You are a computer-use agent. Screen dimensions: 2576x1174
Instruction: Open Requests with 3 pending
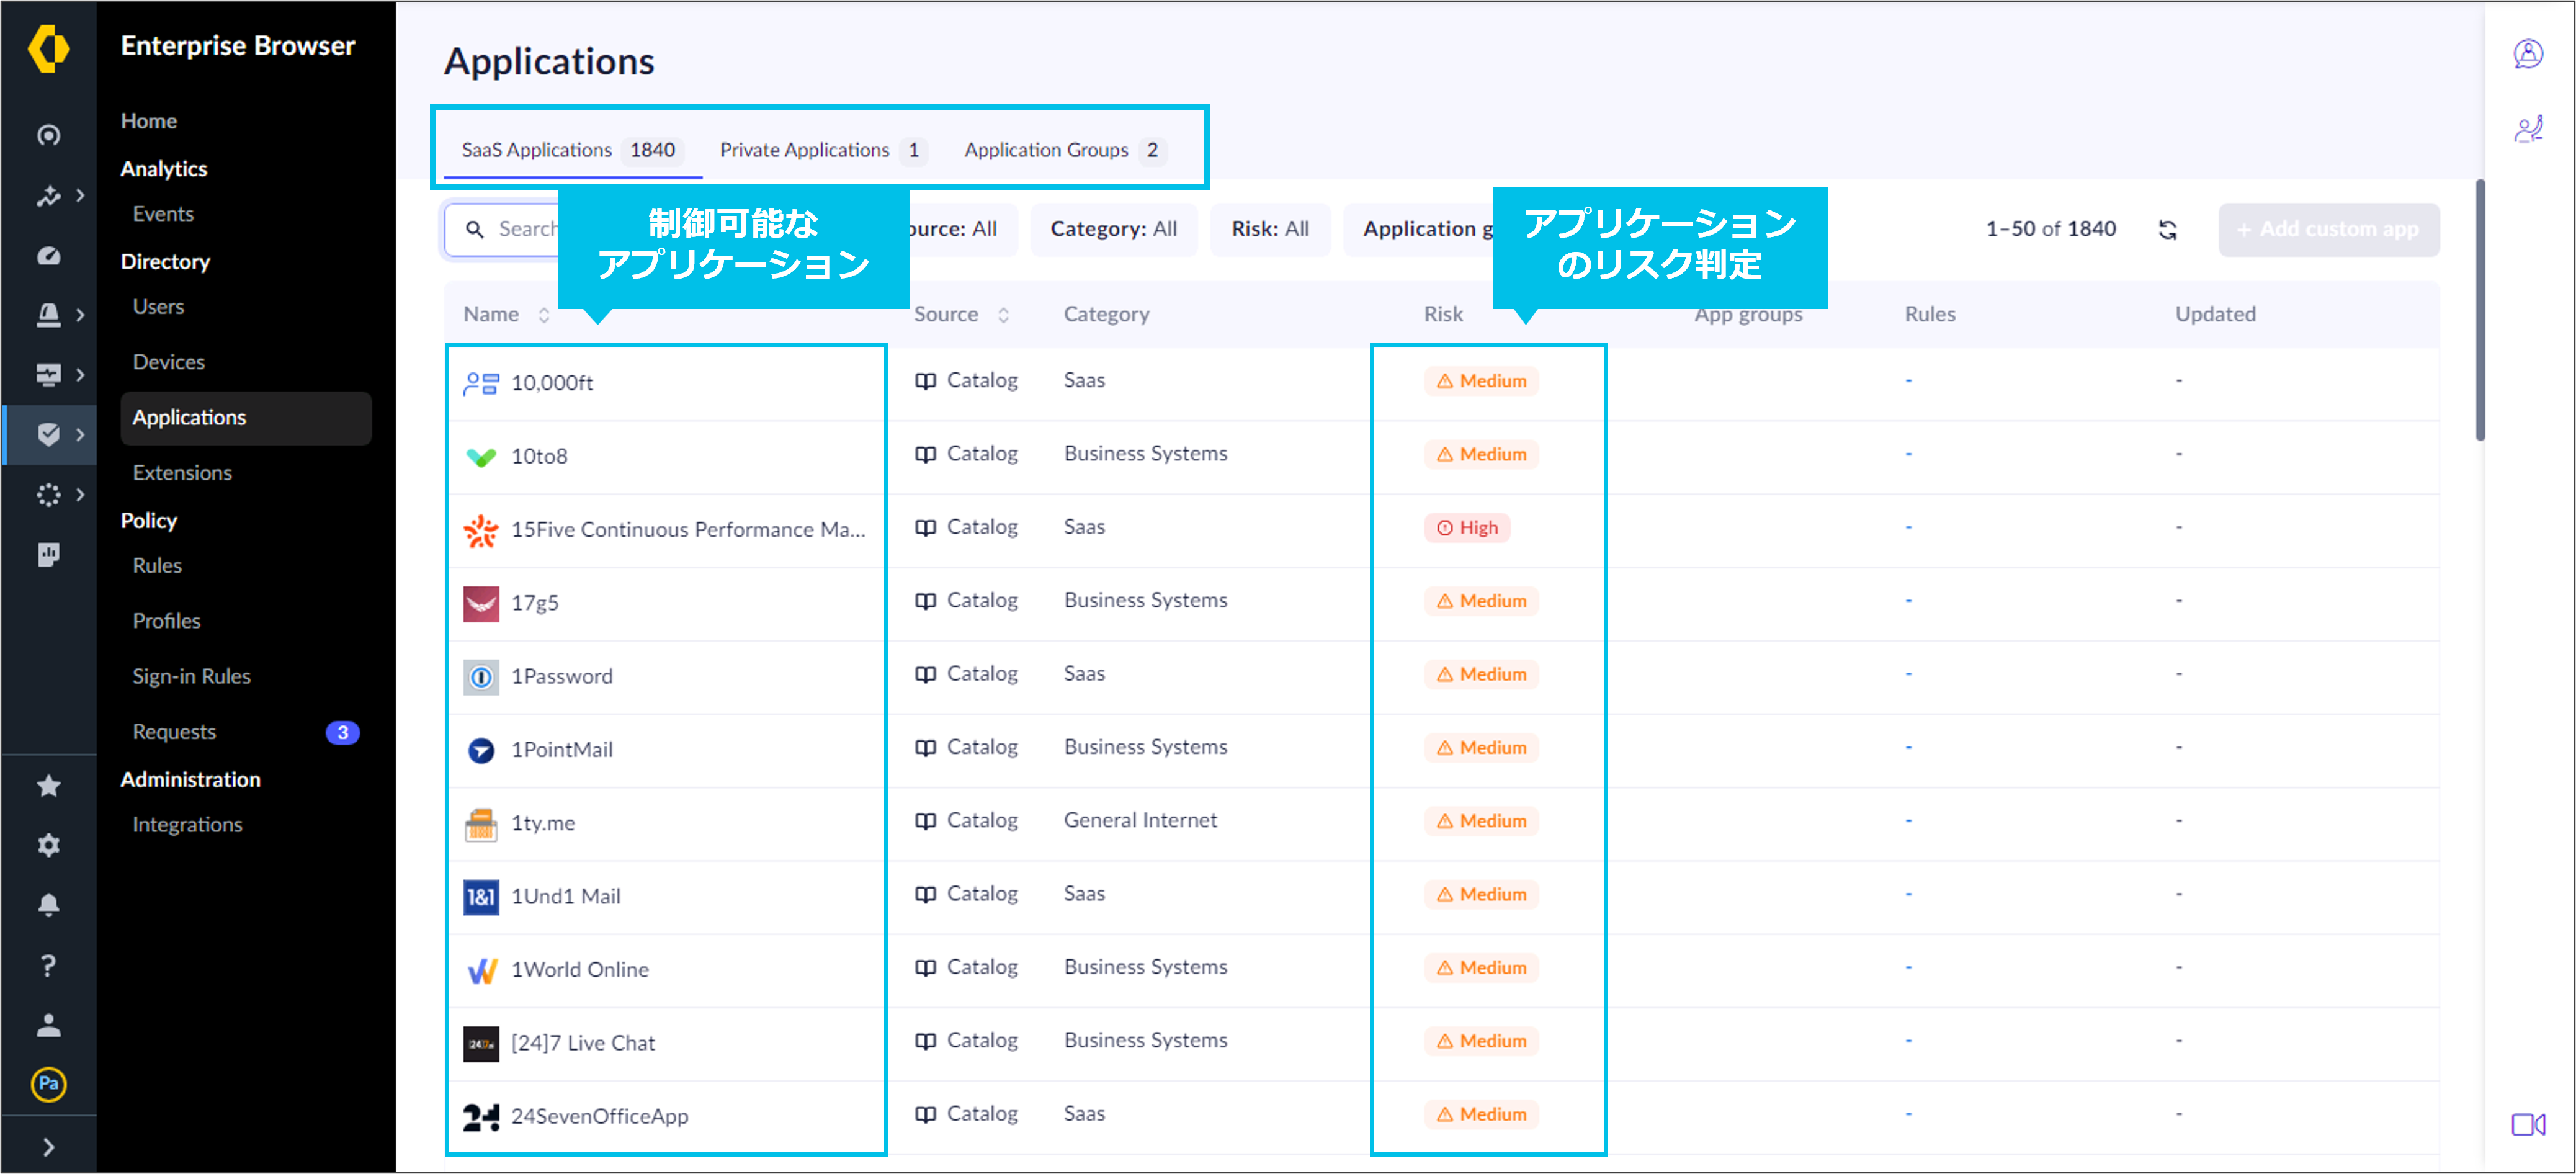tap(245, 732)
